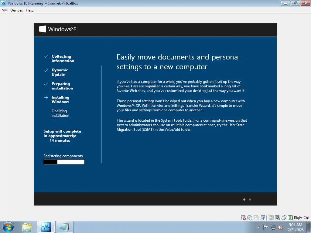The width and height of the screenshot is (311, 233).
Task: Click the 'Finalizing installation' step
Action: (x=60, y=113)
